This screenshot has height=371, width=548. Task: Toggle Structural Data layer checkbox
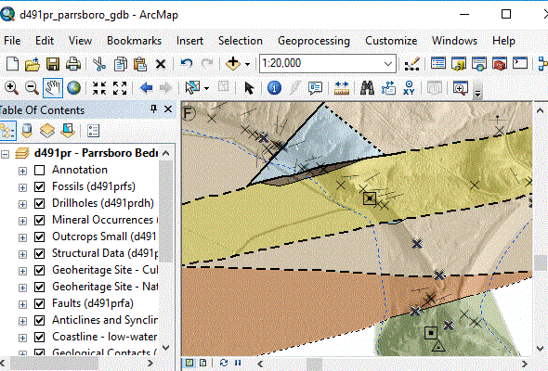40,254
